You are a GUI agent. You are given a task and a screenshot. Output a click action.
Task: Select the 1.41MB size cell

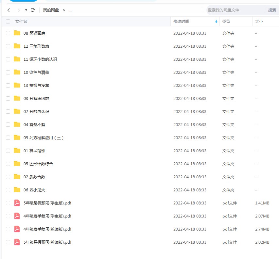click(x=262, y=203)
